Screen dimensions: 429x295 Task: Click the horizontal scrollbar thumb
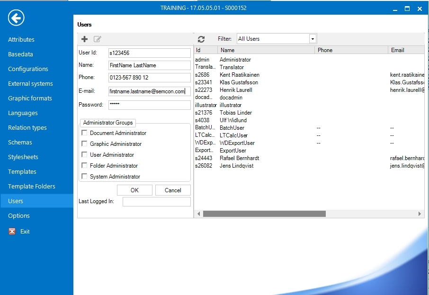[264, 214]
